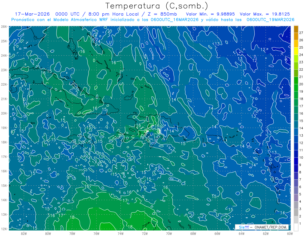This screenshot has width=308, height=237.
Task: Click the '26N' latitude axis label
Action: click(4, 27)
